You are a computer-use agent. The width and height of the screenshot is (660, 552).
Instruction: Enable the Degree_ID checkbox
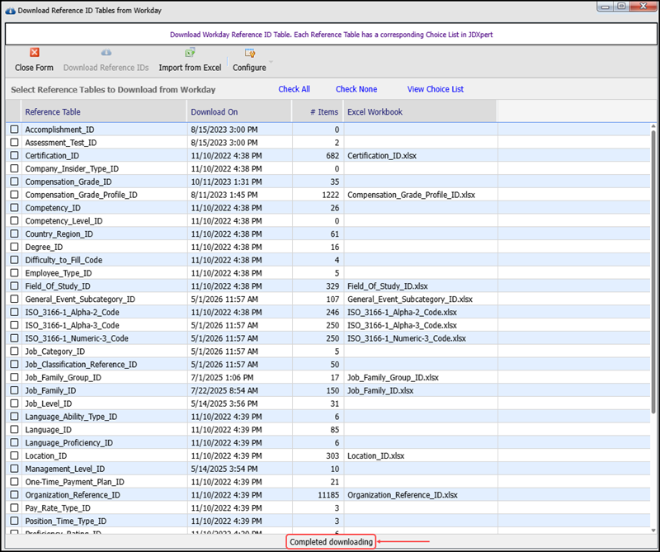14,247
